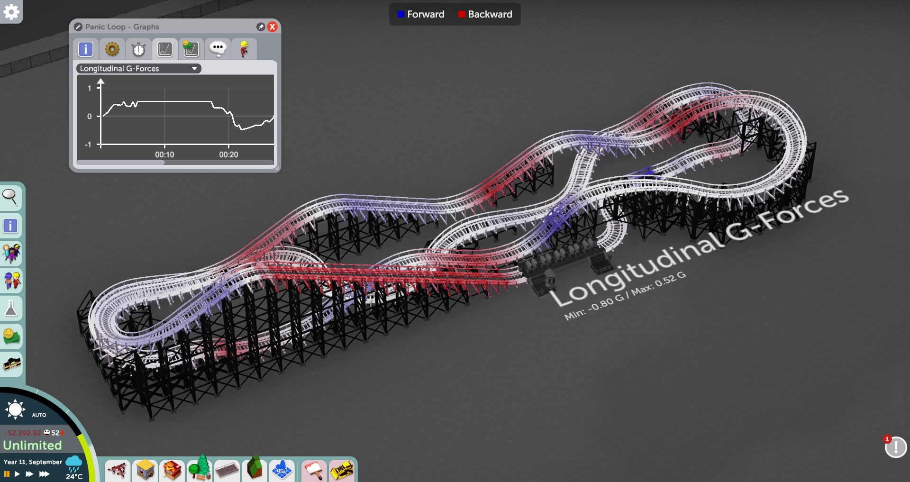Open the park finances panel

10,336
